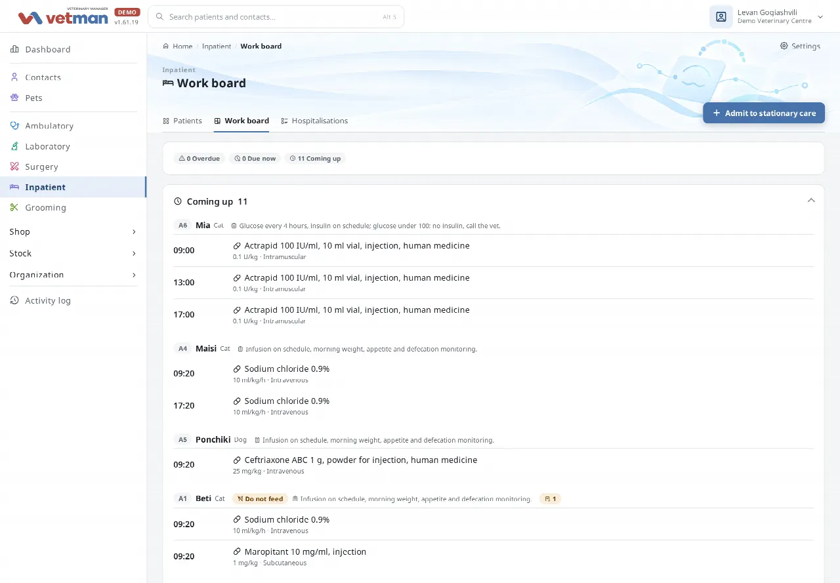Screen dimensions: 840x583
Task: Expand the Organization menu
Action: (x=73, y=275)
